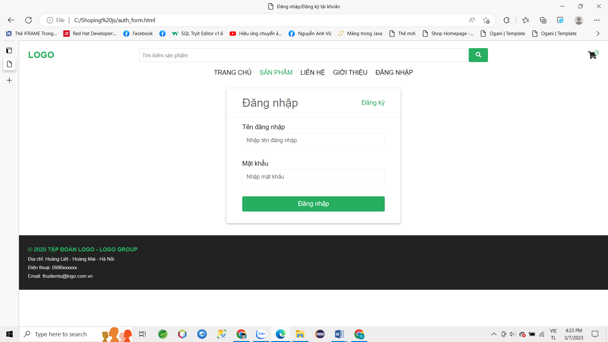Click the Edge profile account icon
This screenshot has width=608, height=342.
click(579, 20)
